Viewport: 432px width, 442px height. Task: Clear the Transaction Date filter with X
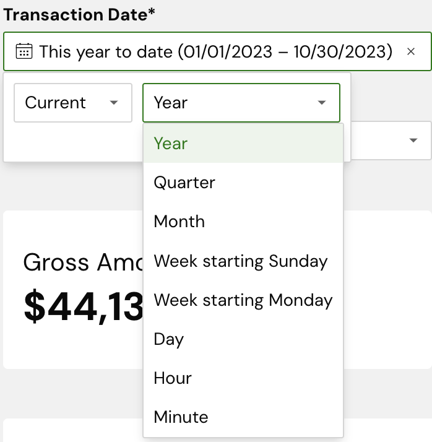[x=411, y=51]
